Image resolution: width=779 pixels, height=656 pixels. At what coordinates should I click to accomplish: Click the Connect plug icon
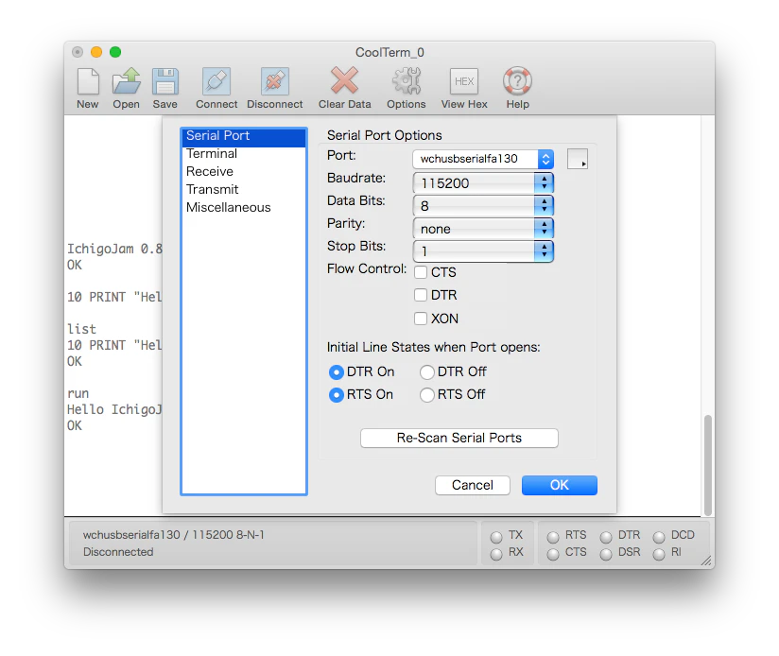[216, 81]
